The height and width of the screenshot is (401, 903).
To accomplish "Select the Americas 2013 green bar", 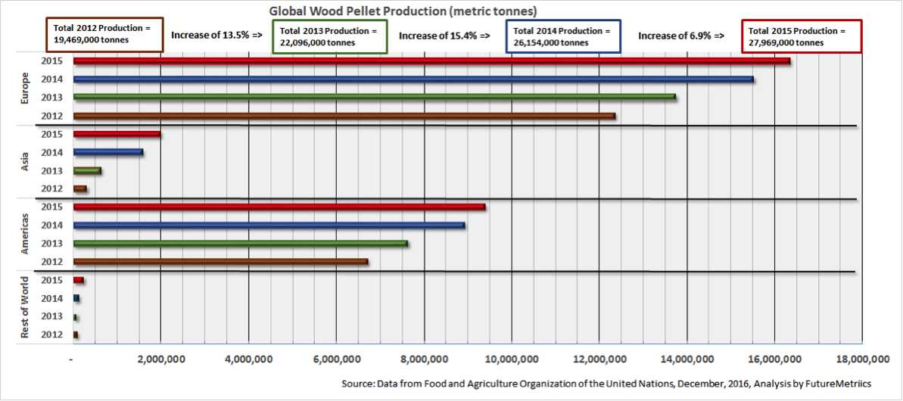I will click(241, 244).
